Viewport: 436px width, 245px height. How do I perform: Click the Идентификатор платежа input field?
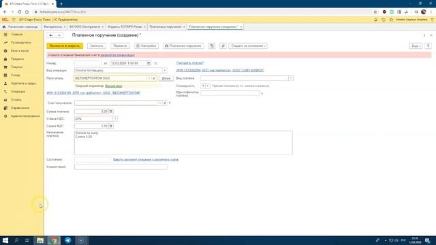pos(230,93)
